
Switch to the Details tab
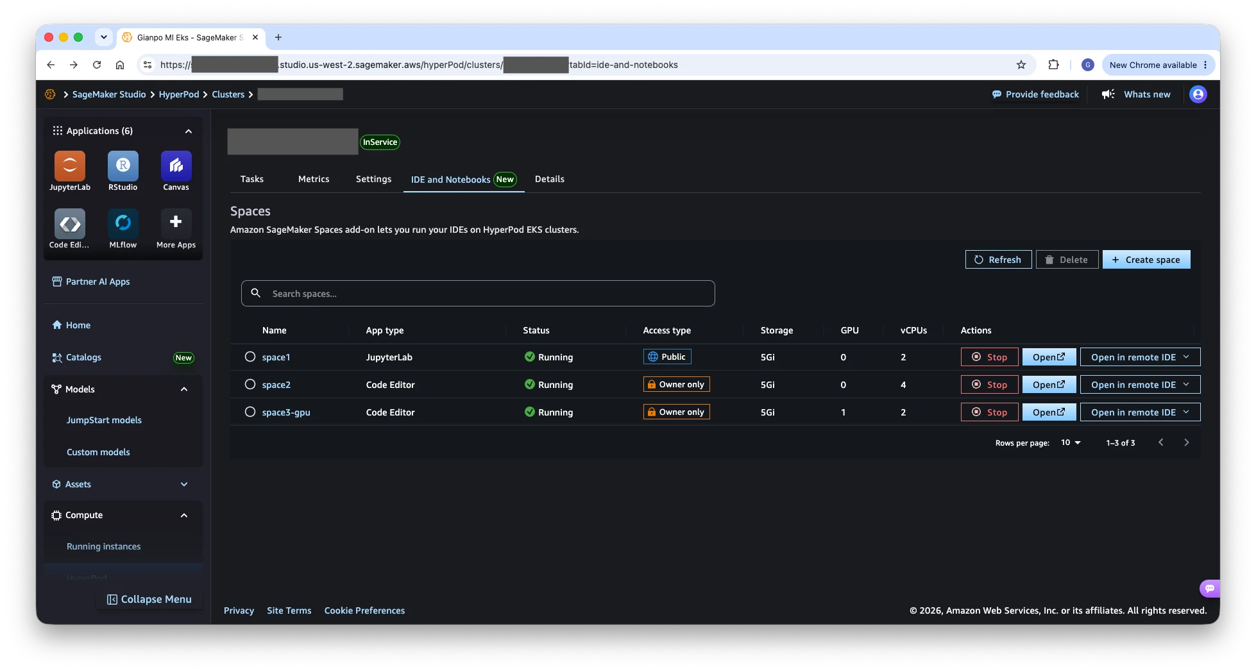(550, 179)
